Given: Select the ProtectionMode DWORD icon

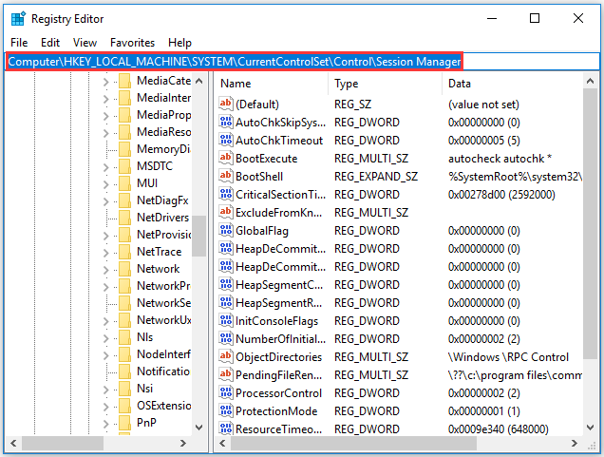Looking at the screenshot, I should (226, 411).
